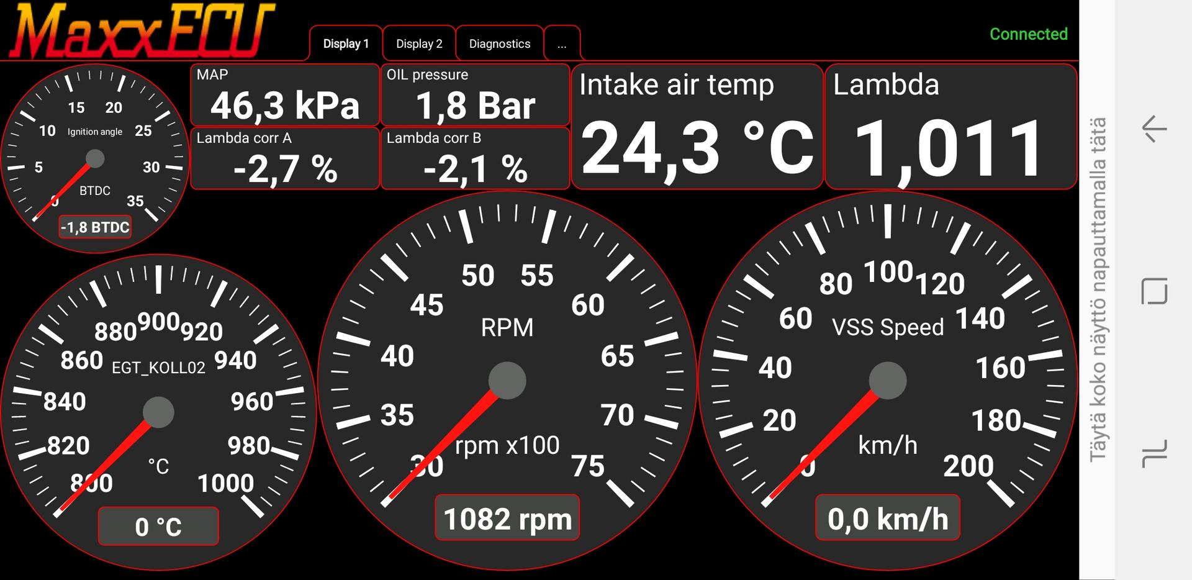This screenshot has width=1192, height=580.
Task: Tap the MAP pressure readout tile
Action: (285, 95)
